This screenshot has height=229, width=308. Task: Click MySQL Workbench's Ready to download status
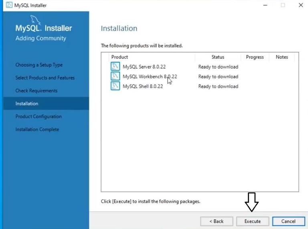[x=218, y=77]
